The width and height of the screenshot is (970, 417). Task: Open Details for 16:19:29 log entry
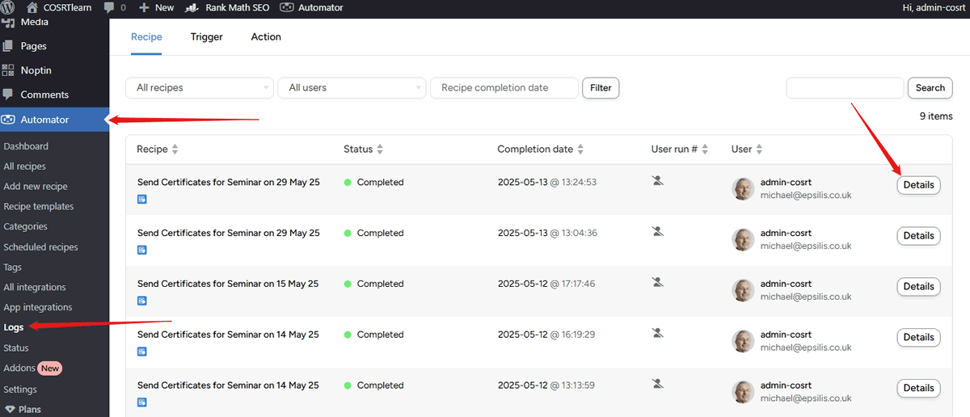[x=918, y=337]
